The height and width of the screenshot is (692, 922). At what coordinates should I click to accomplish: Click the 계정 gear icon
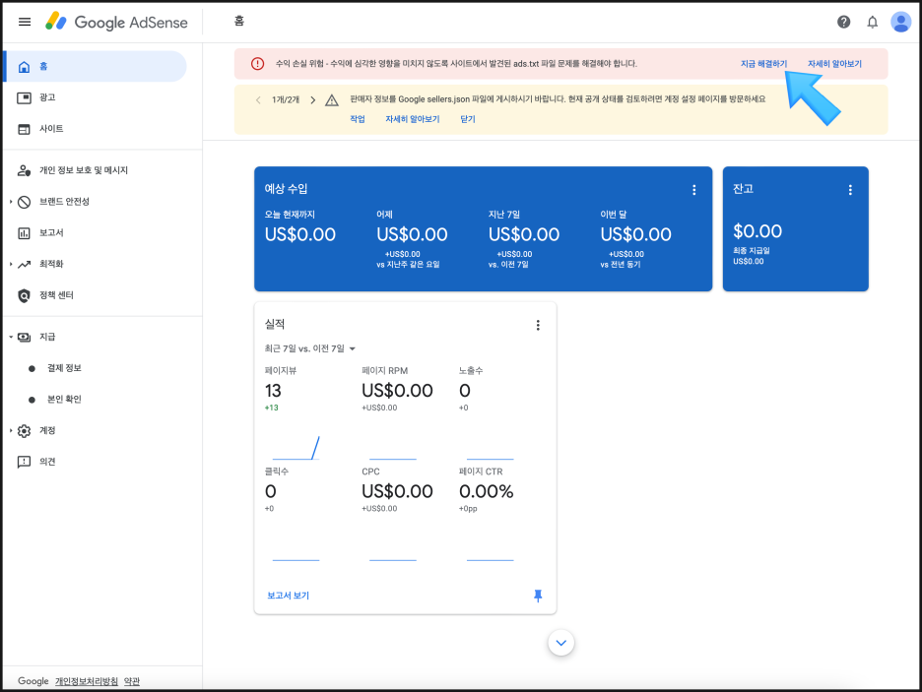24,430
